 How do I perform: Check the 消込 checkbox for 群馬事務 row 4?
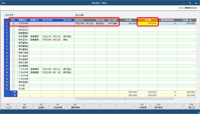click(13, 33)
